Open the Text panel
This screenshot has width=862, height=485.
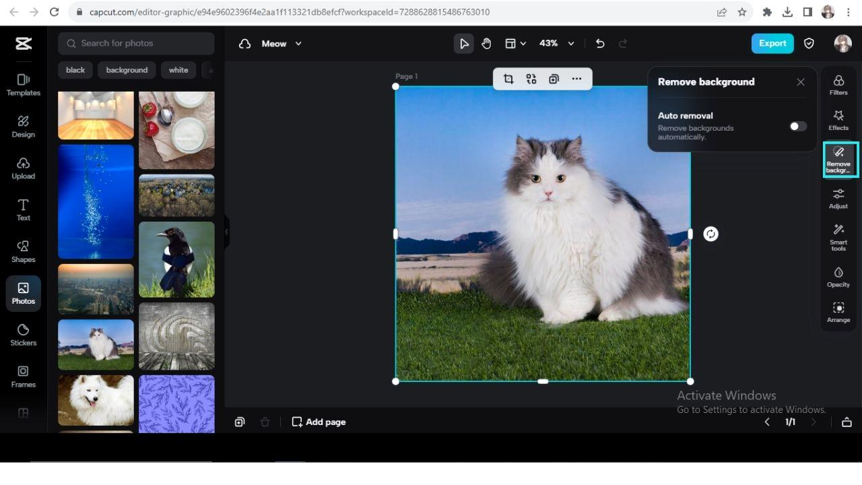tap(23, 210)
